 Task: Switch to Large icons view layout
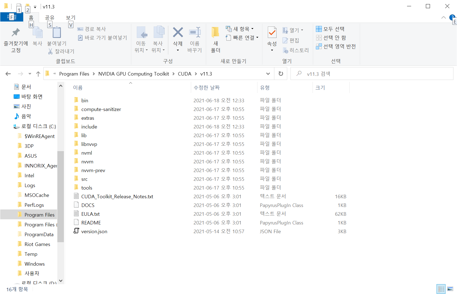[x=450, y=289]
